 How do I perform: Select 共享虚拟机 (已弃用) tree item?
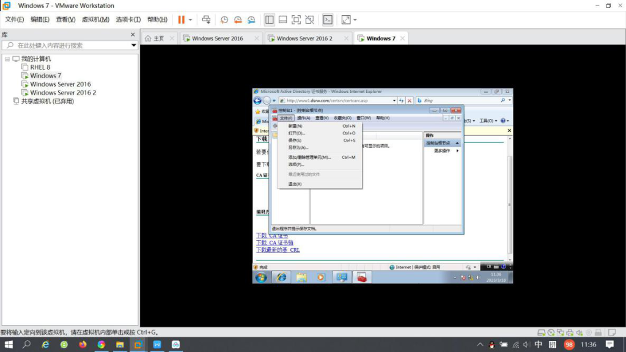click(47, 101)
